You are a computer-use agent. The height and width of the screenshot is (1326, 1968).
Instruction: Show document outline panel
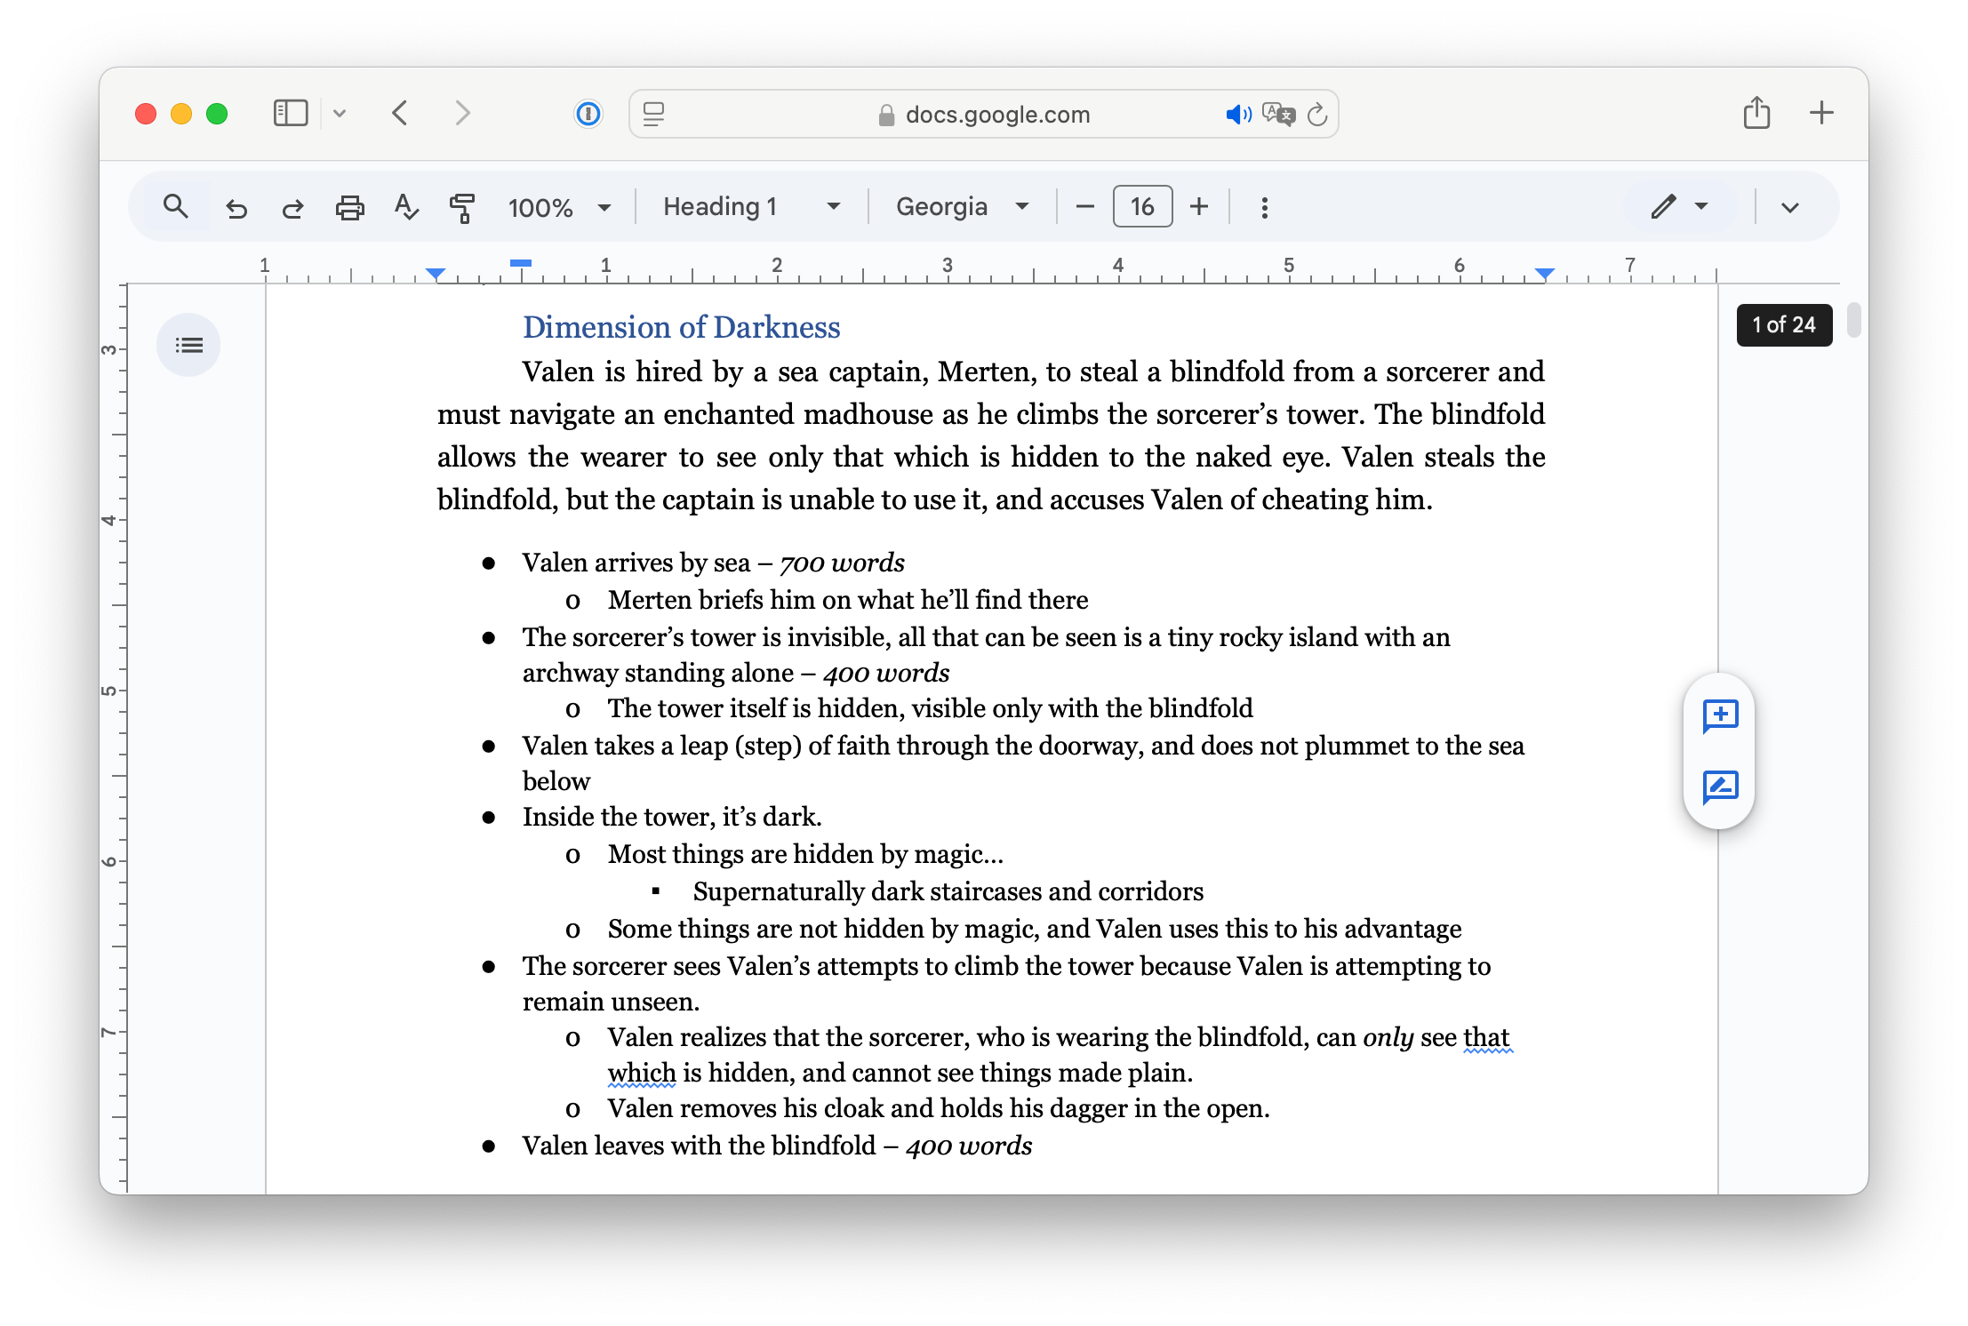(188, 345)
